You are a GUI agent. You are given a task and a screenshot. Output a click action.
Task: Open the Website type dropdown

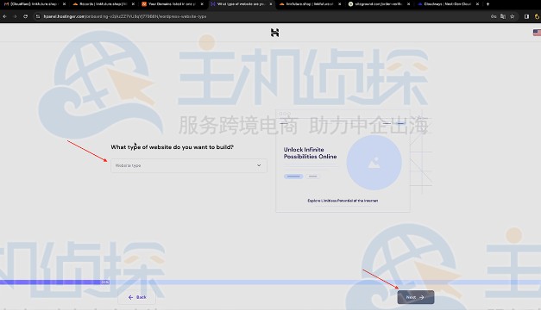[189, 165]
